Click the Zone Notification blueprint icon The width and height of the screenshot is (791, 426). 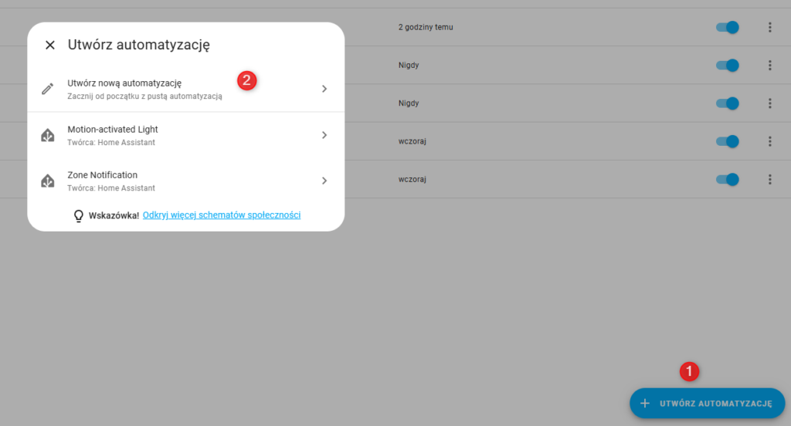(48, 181)
